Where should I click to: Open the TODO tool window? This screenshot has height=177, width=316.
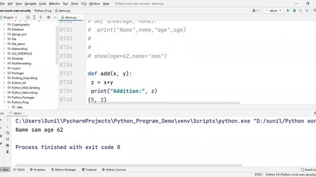tap(19, 170)
